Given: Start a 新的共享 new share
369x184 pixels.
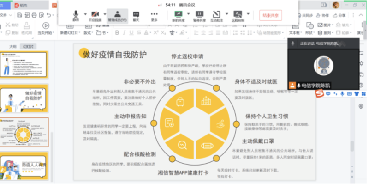Looking at the screenshot, I should [x=179, y=17].
